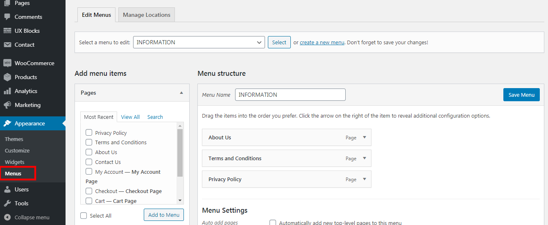Collapse the Pages panel with the triangle
This screenshot has width=548, height=225.
181,93
